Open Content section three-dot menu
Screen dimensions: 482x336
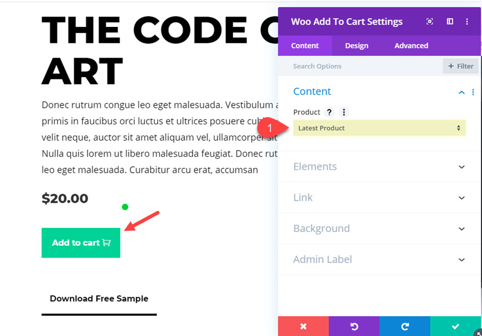pos(473,92)
